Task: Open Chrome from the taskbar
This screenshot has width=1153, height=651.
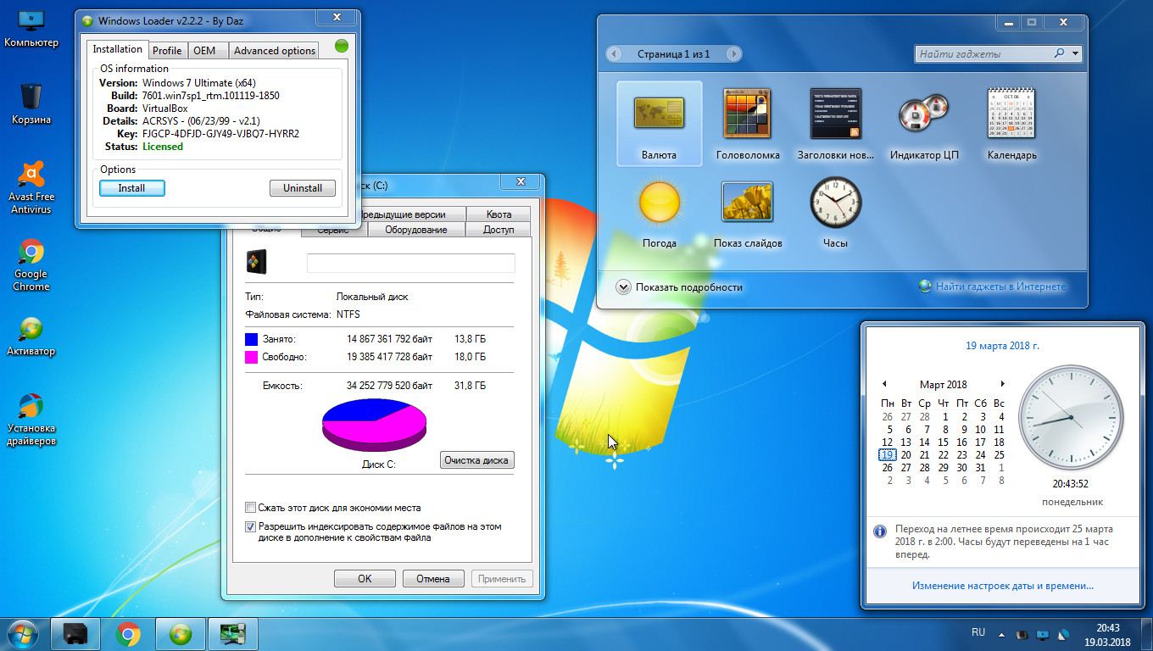Action: pos(128,633)
